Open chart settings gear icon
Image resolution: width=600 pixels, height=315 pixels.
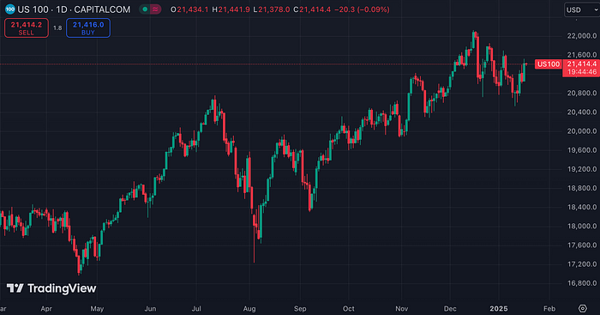coord(582,308)
